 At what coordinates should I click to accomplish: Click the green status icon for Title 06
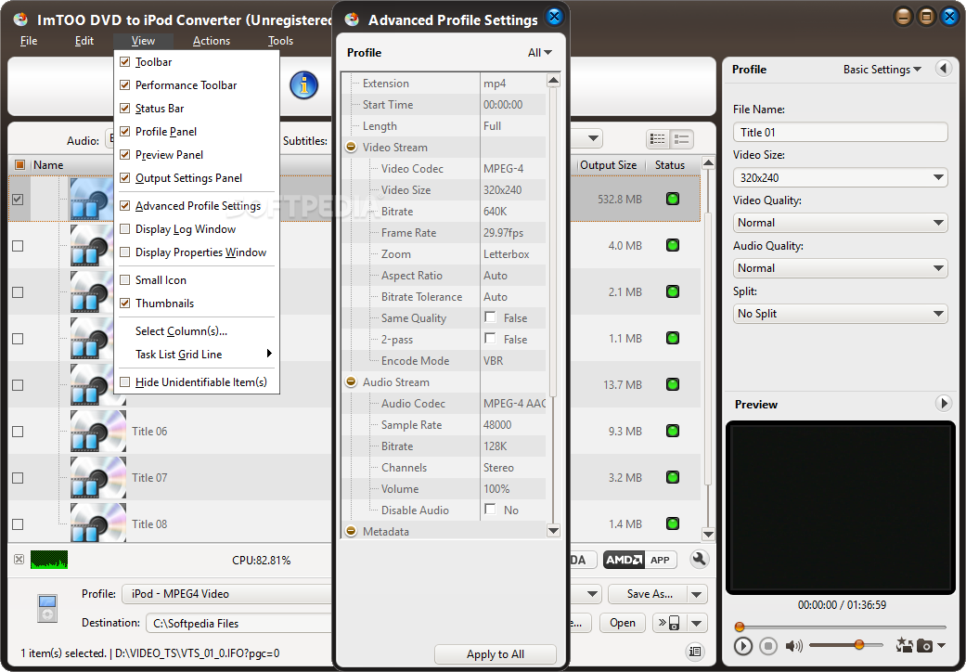pos(673,431)
